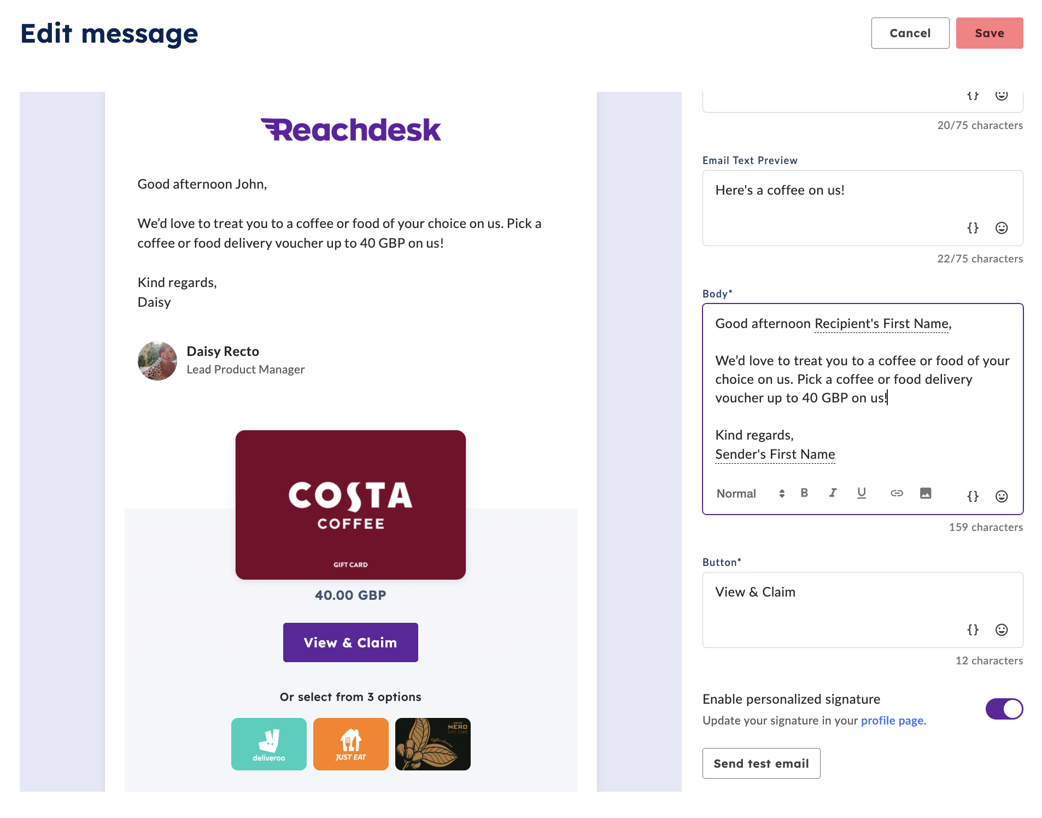Insert an image into the Body

[x=926, y=493]
